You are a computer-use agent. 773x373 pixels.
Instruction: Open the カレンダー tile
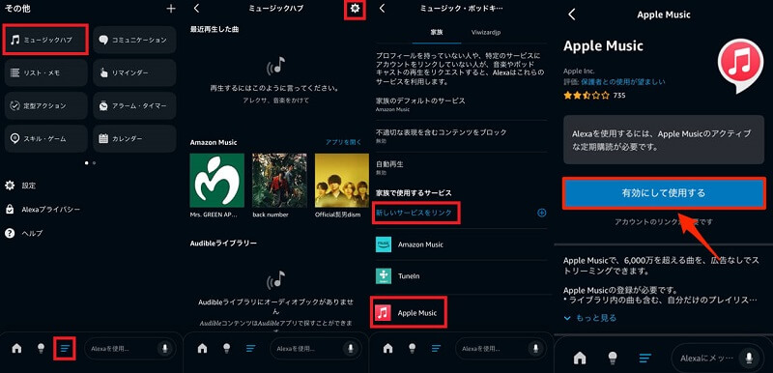134,138
